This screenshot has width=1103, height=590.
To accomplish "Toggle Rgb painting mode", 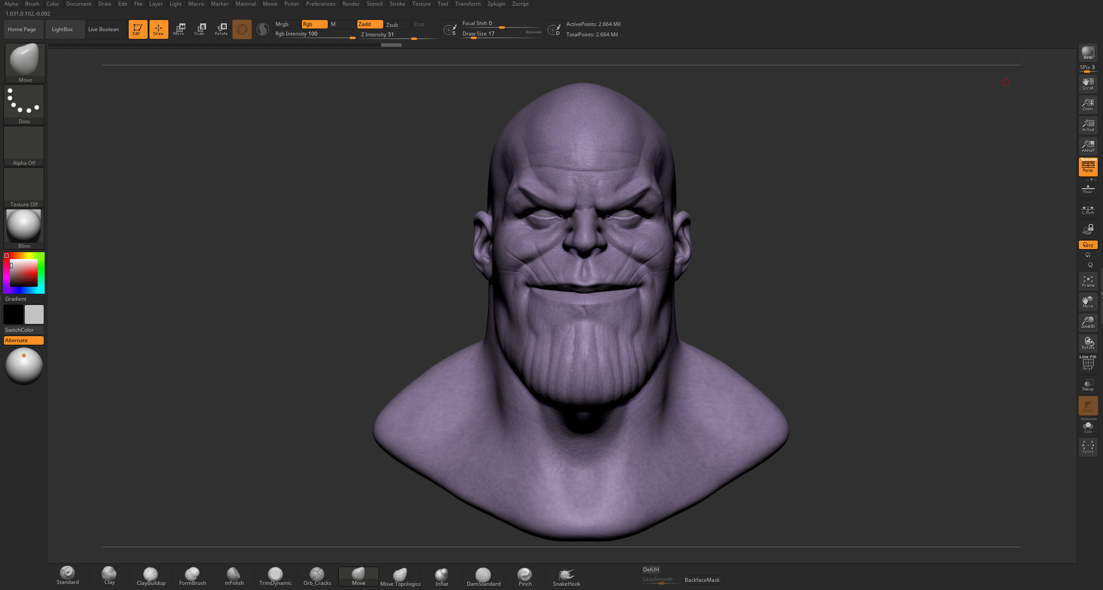I will coord(314,24).
